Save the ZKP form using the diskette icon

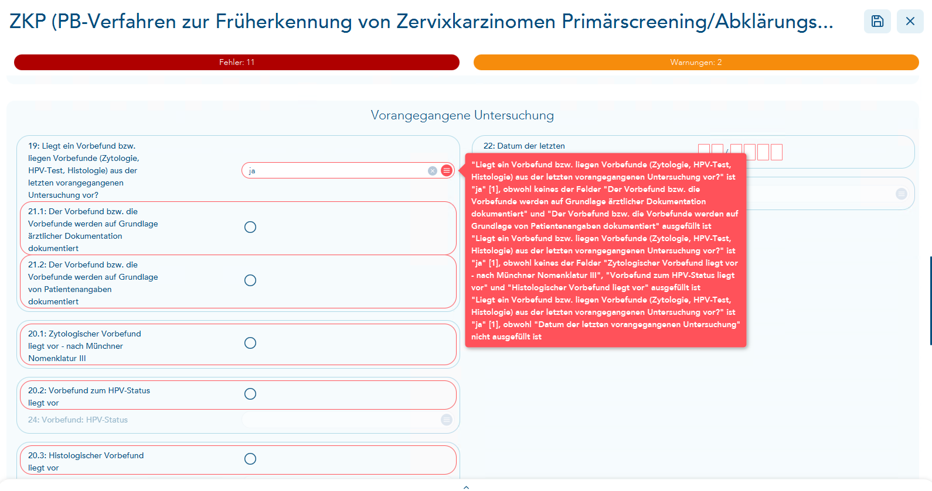click(877, 21)
